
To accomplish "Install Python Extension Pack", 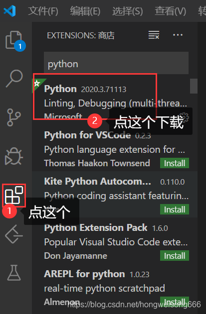I will [175, 255].
